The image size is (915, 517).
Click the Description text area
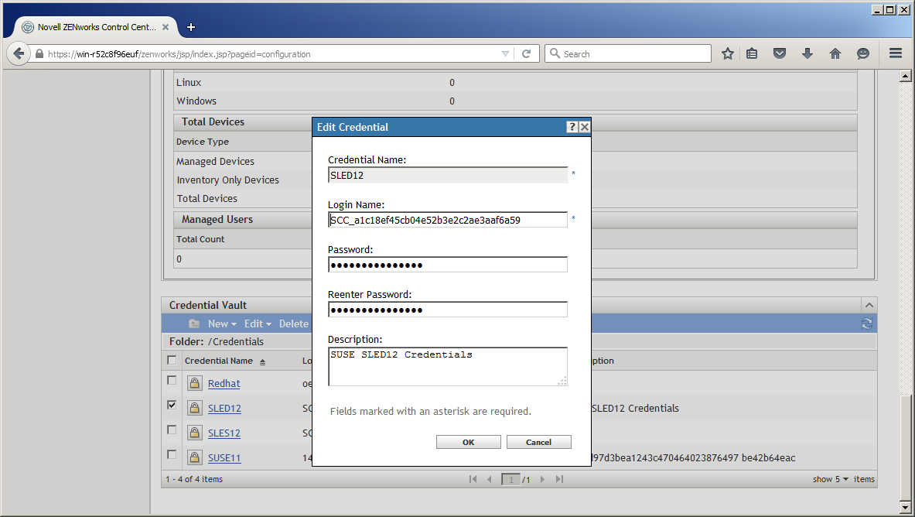pyautogui.click(x=448, y=366)
